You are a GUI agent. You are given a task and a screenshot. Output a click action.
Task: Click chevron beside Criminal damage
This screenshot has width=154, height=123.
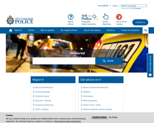(x=34, y=92)
